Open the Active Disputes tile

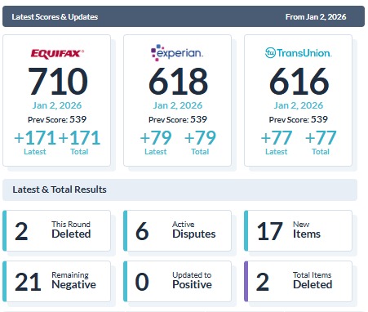pos(177,230)
